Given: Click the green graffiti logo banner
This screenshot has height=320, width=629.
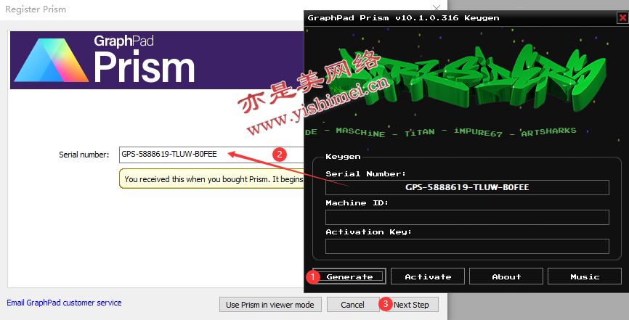Looking at the screenshot, I should (465, 76).
